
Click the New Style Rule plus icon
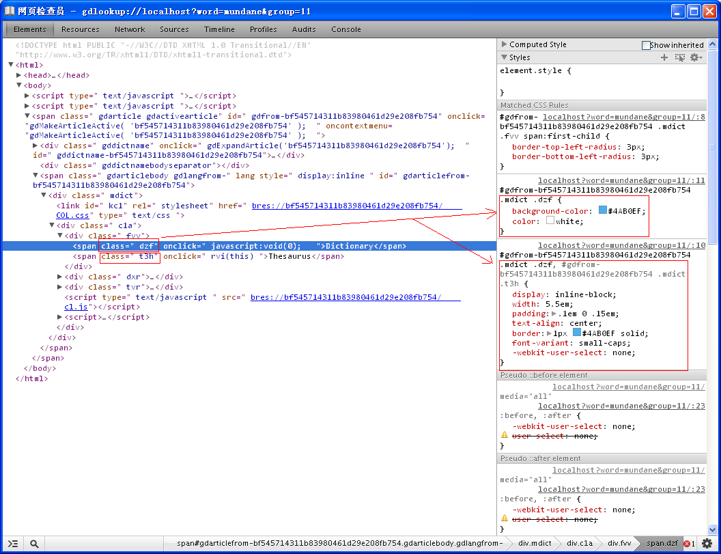pos(664,57)
